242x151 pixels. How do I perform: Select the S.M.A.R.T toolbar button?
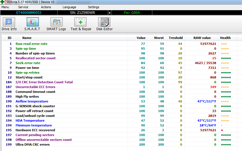(x=32, y=24)
